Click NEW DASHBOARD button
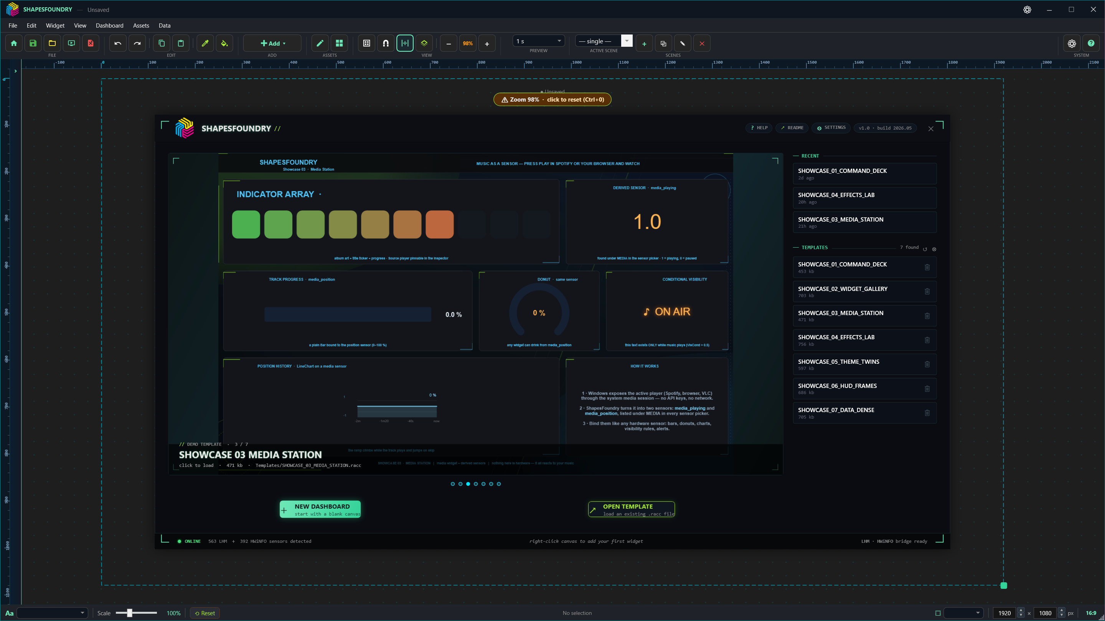The width and height of the screenshot is (1105, 621). (320, 509)
